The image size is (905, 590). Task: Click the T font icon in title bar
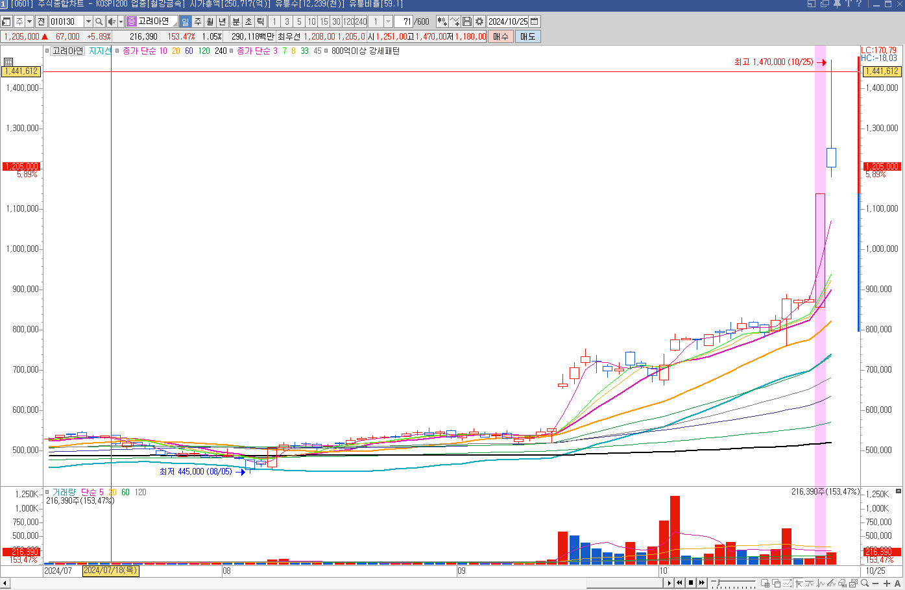848,4
